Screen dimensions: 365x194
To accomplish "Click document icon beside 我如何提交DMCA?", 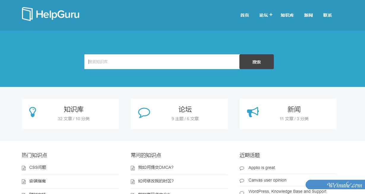I will [133, 168].
